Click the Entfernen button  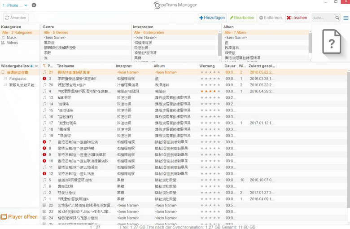click(x=271, y=18)
